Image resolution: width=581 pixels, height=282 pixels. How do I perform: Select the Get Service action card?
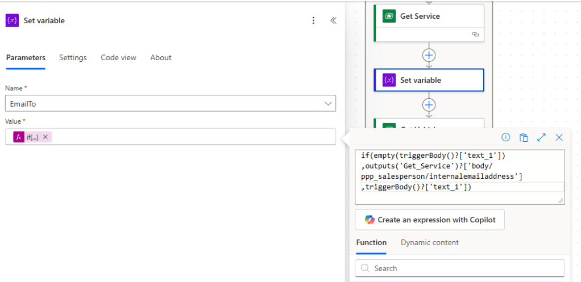[x=429, y=16]
